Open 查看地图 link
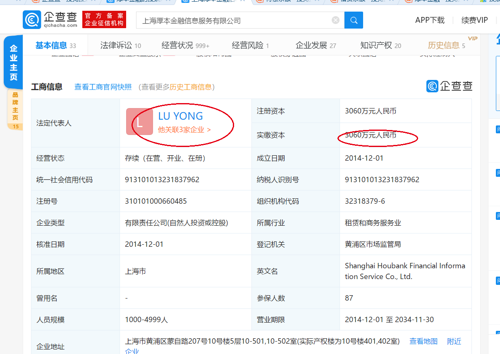Viewport: 500px width, 354px height. (423, 341)
